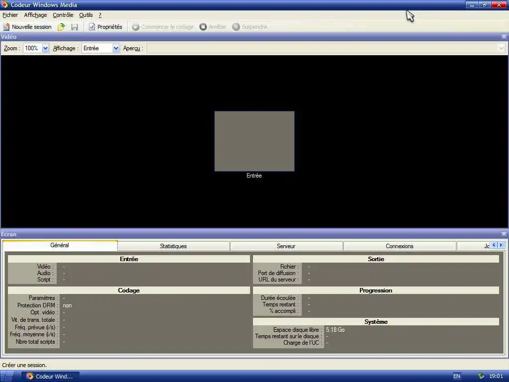Close the Vidéo panel
The height and width of the screenshot is (382, 509).
point(504,37)
